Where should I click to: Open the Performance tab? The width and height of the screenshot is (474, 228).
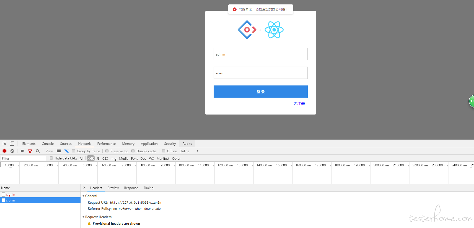coord(107,144)
